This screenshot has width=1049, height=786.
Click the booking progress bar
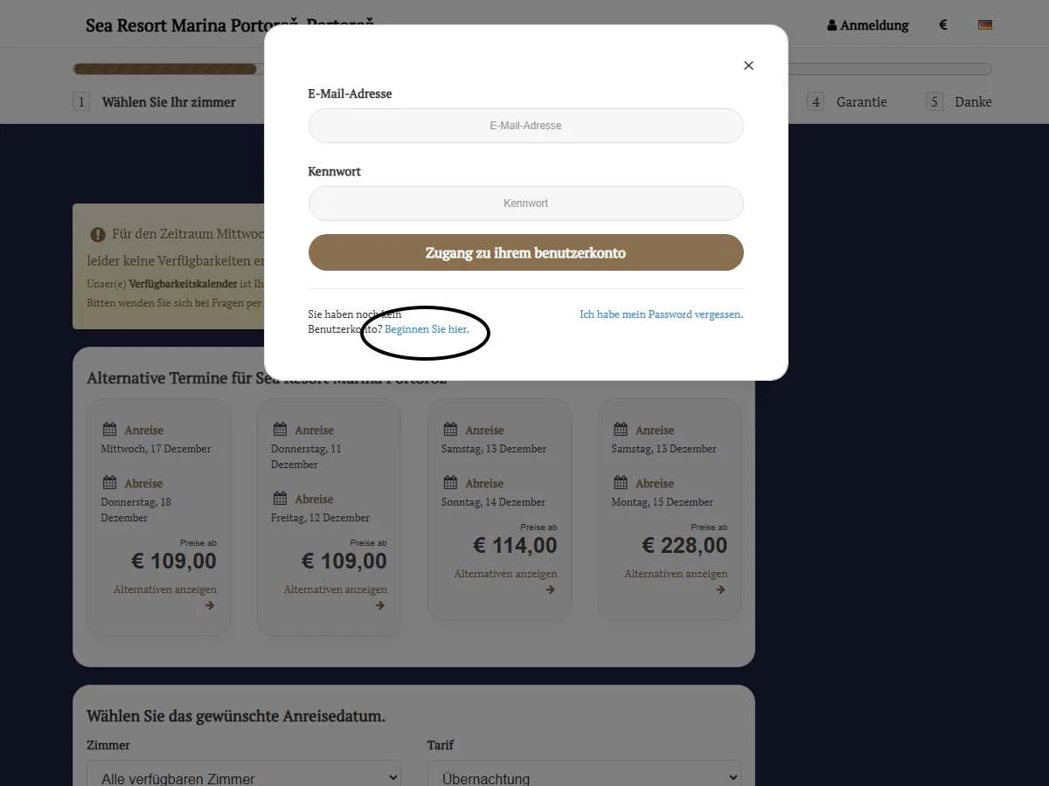[x=532, y=69]
